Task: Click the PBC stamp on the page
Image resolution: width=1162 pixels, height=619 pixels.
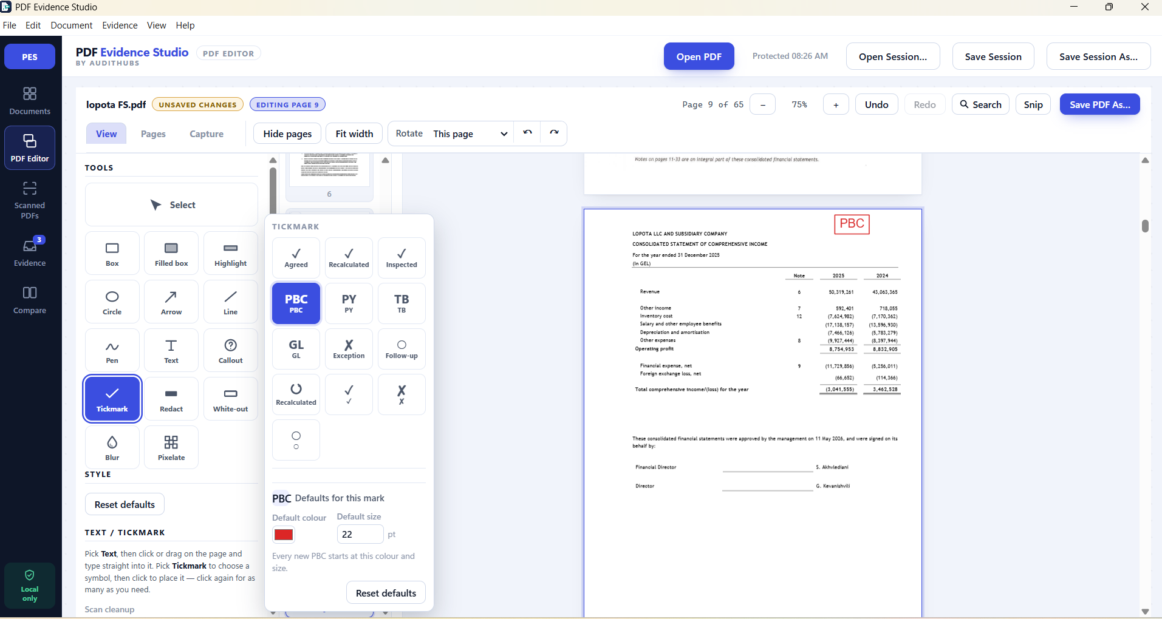Action: tap(852, 224)
